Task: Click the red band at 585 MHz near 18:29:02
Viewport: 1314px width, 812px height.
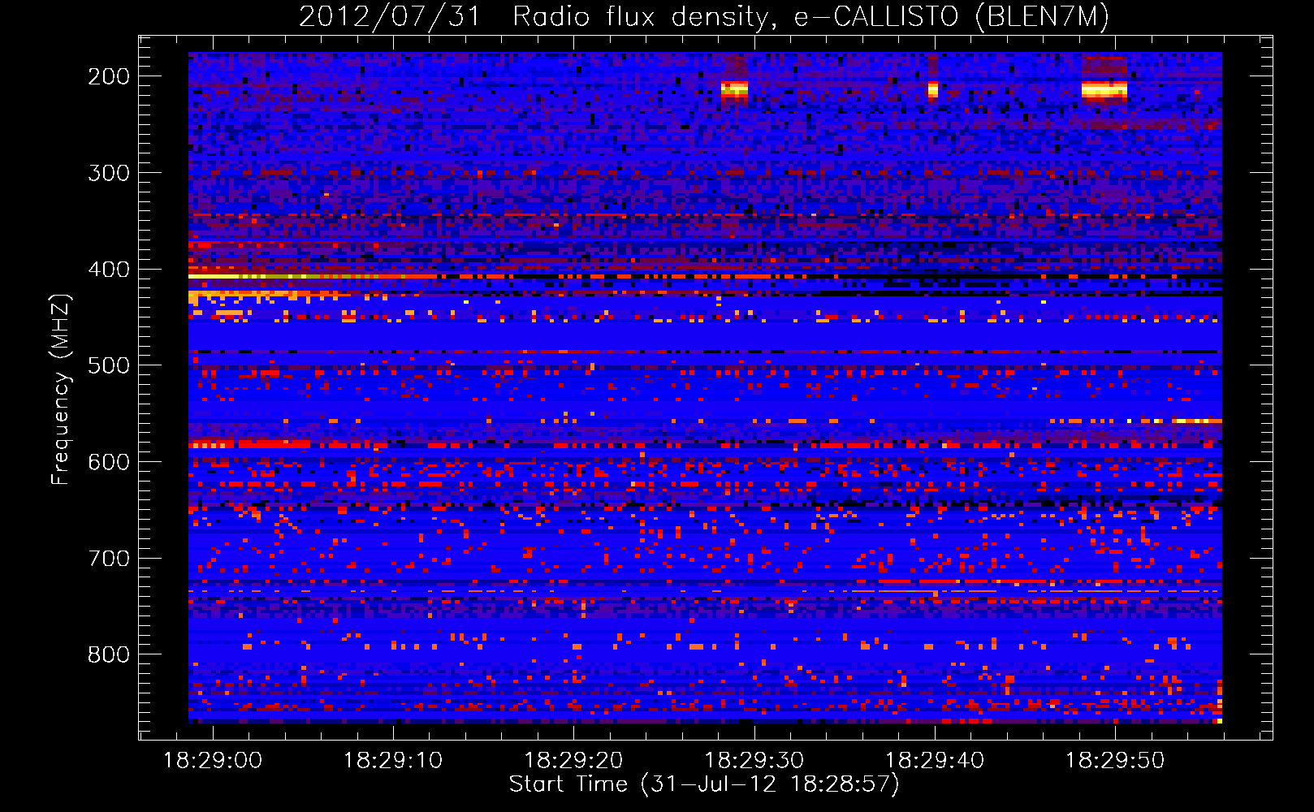Action: [x=250, y=444]
